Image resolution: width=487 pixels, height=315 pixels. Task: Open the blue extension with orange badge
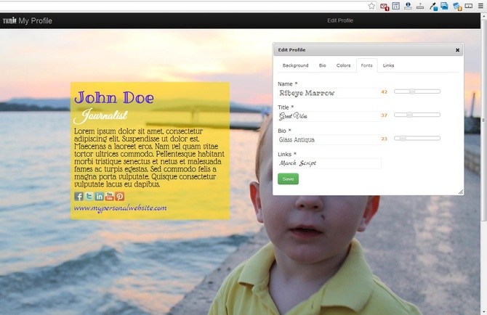pyautogui.click(x=457, y=7)
